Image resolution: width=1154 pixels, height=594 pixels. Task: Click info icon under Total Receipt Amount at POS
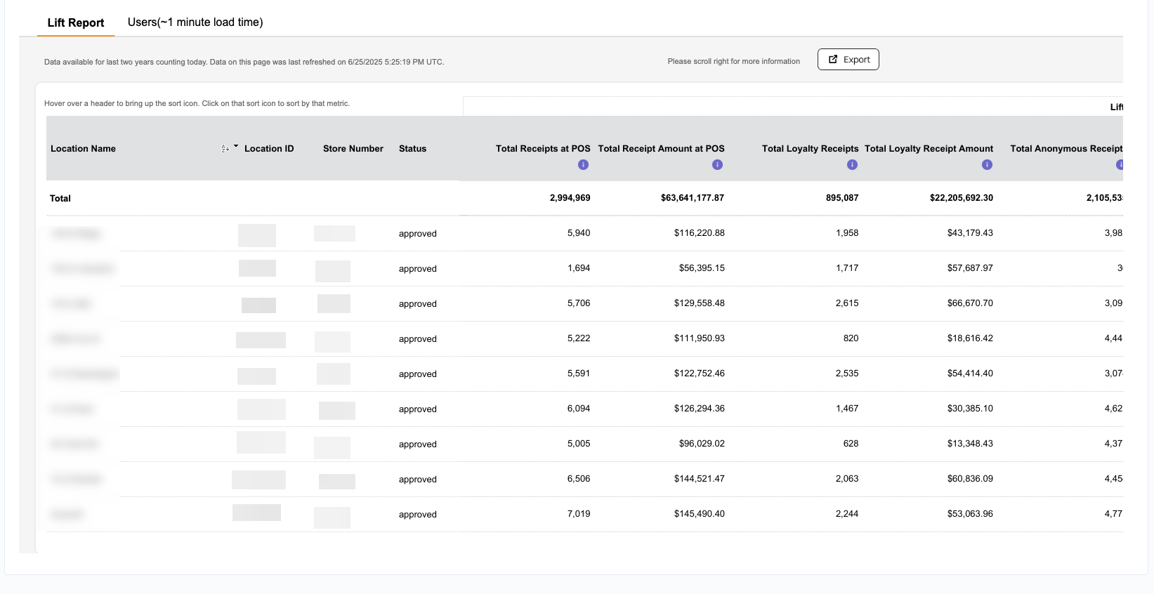[x=717, y=164]
